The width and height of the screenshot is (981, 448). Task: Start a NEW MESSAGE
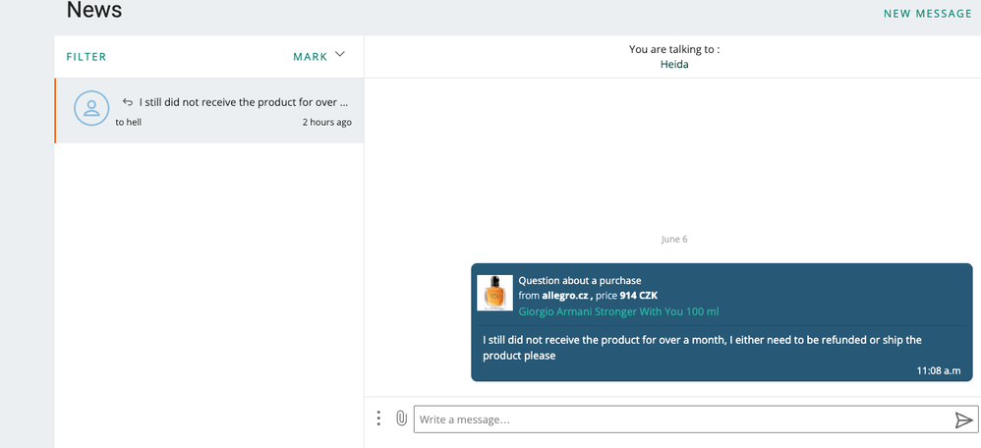928,14
